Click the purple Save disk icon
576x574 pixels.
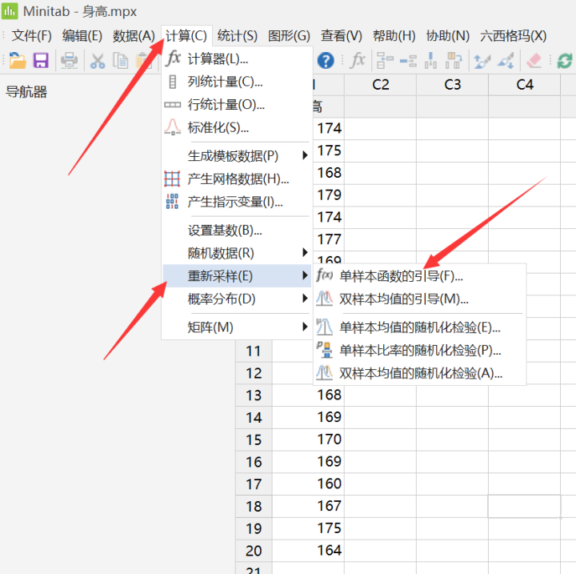tap(41, 60)
